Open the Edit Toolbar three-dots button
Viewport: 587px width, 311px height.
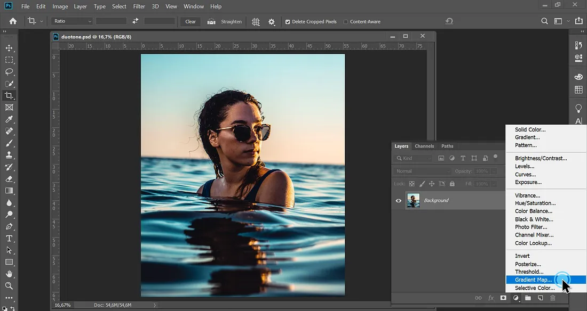pos(9,298)
